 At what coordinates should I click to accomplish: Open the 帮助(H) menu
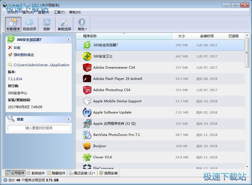point(75,12)
